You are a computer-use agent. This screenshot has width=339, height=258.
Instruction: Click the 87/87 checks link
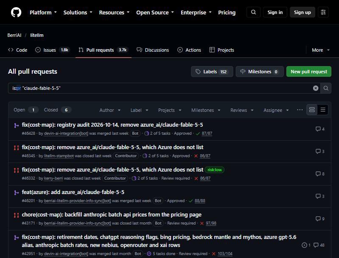pos(207,133)
